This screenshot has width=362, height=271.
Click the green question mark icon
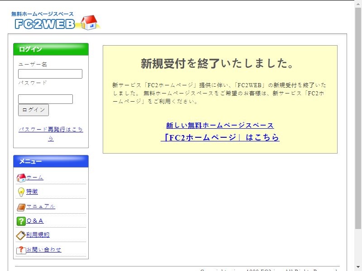pos(21,221)
